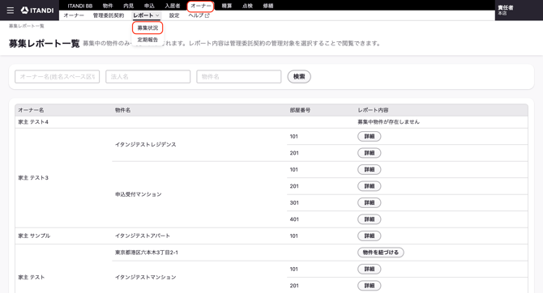Open the 申込 top menu
The image size is (543, 293).
click(x=149, y=6)
